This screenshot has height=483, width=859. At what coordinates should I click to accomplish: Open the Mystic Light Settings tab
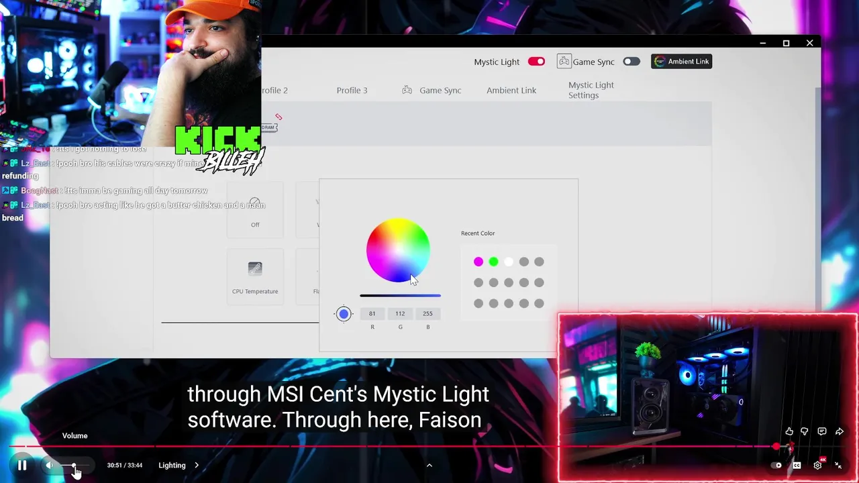pos(591,90)
